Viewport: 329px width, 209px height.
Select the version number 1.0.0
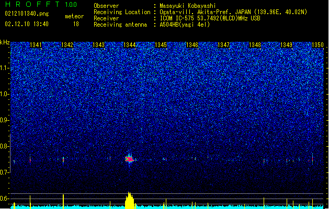71,4
